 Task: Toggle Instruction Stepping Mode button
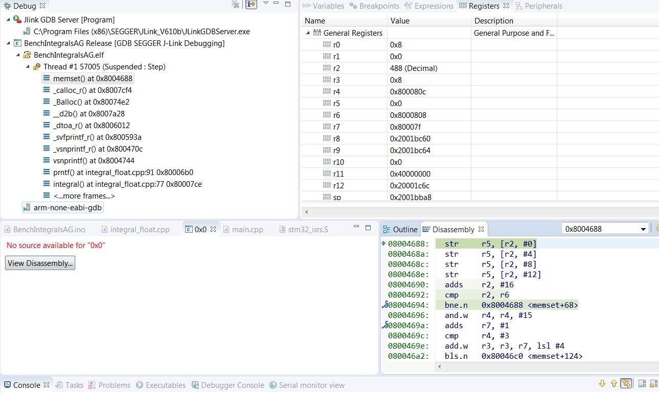[x=251, y=5]
